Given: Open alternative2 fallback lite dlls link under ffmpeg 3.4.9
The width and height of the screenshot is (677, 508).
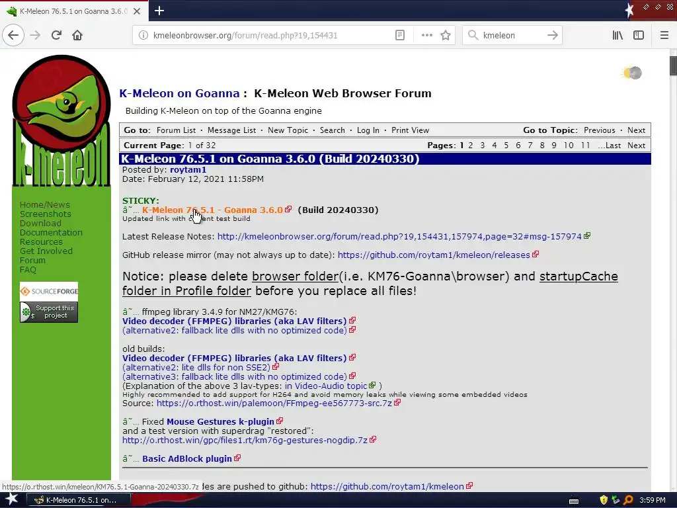Looking at the screenshot, I should [x=235, y=330].
